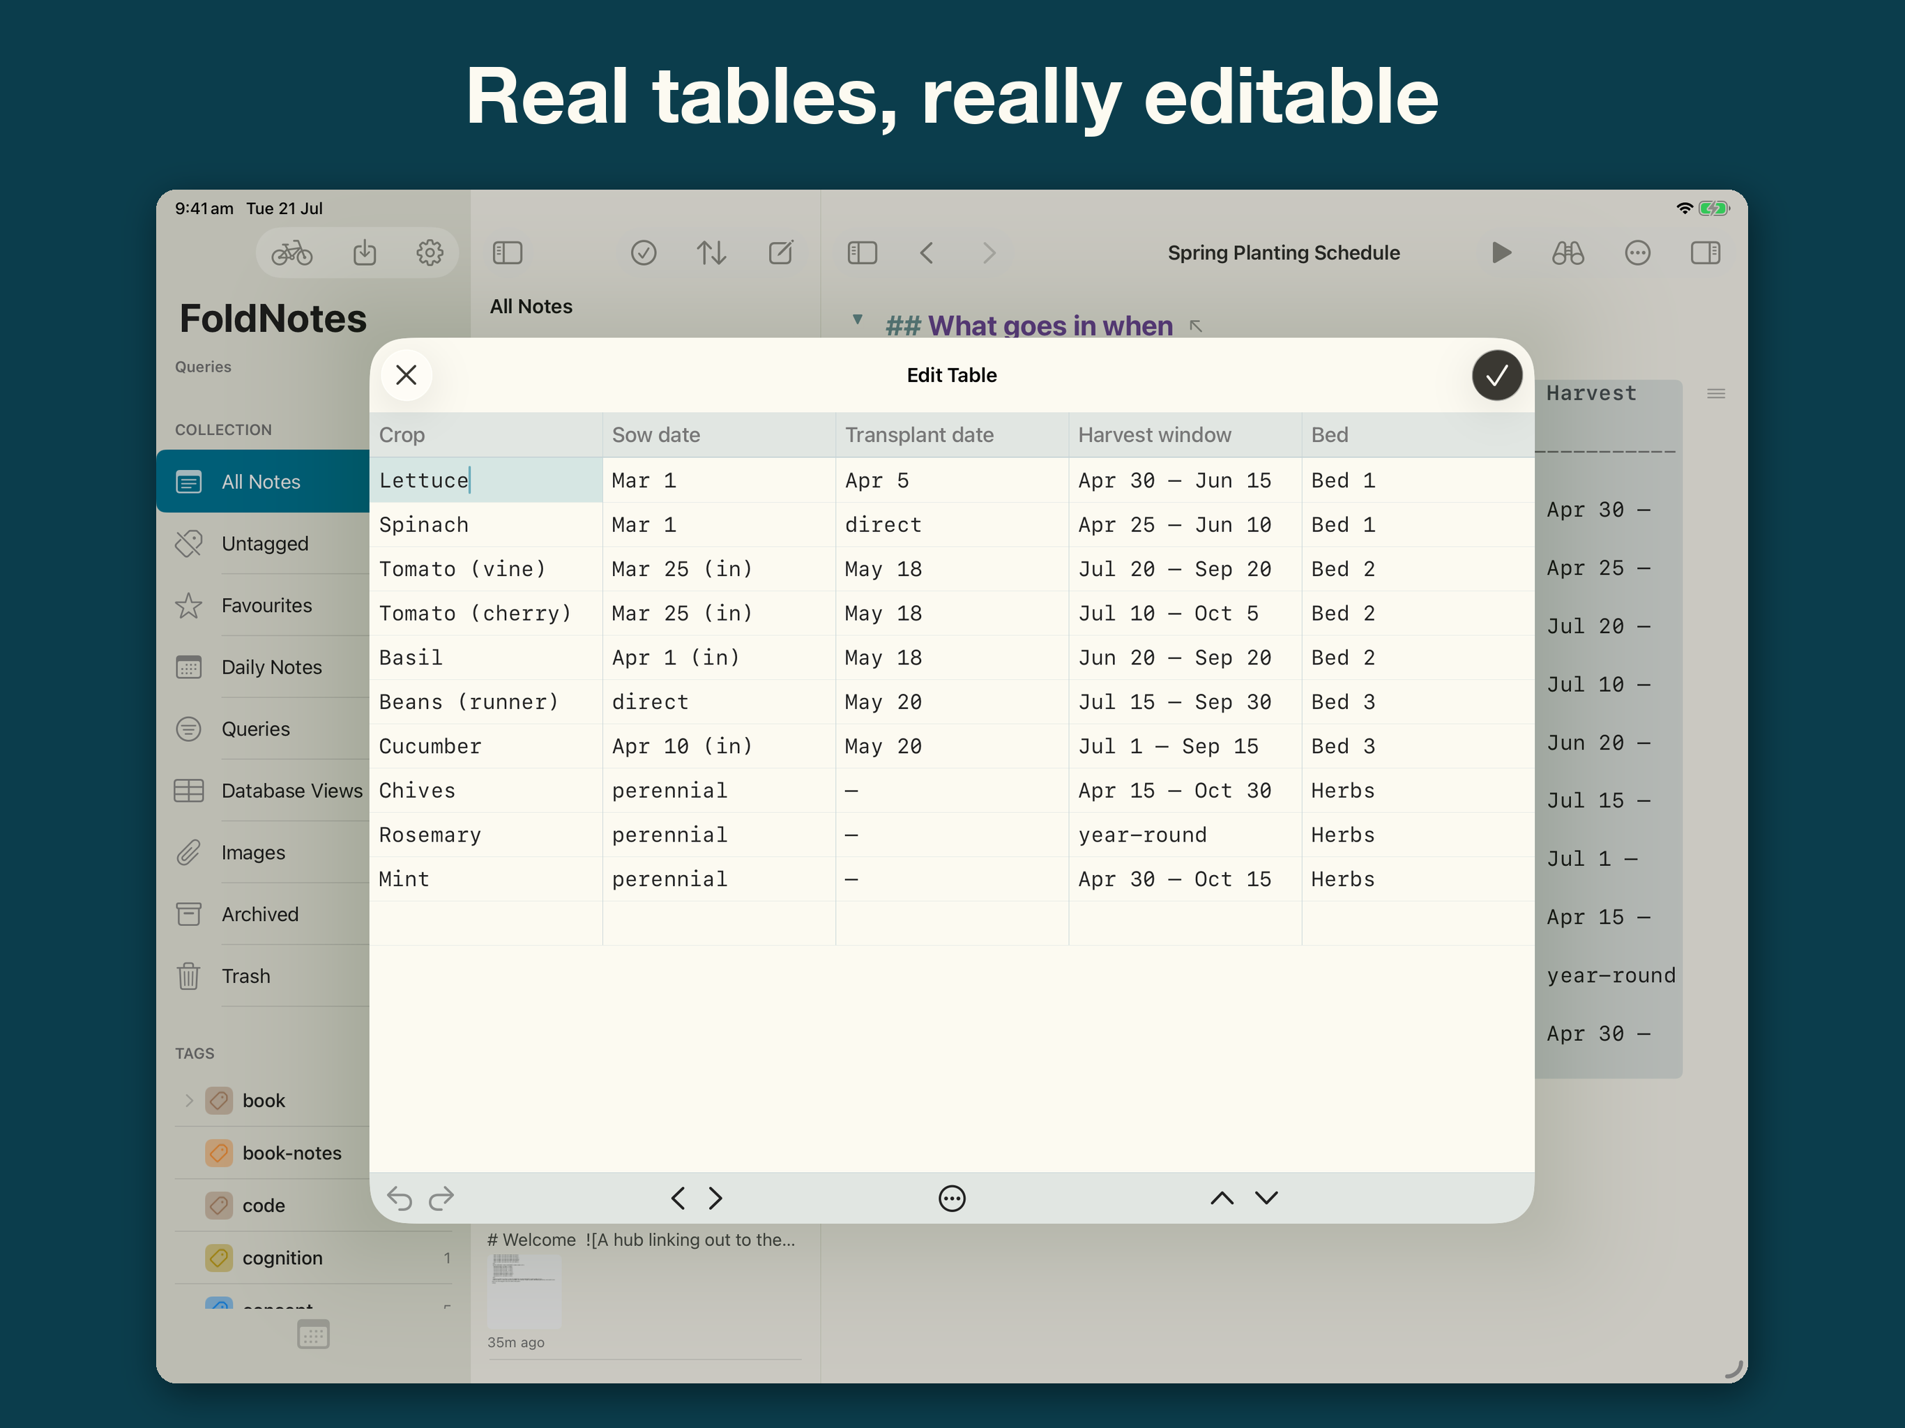Image resolution: width=1905 pixels, height=1428 pixels.
Task: Select the 'Beans (runner)' cell
Action: point(486,702)
